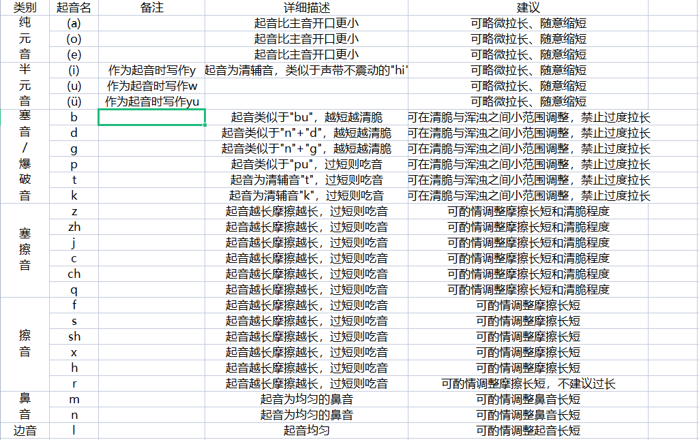Select the description starting 起音为清辅音，类似于声带不震动

[x=306, y=70]
